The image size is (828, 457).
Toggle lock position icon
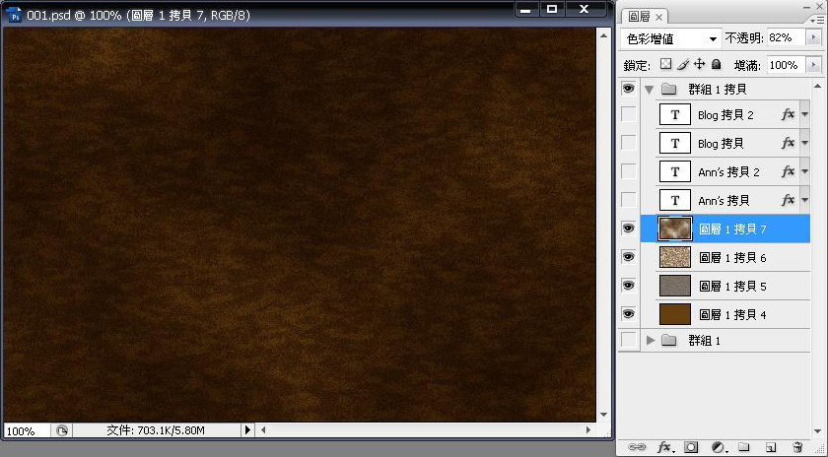699,64
